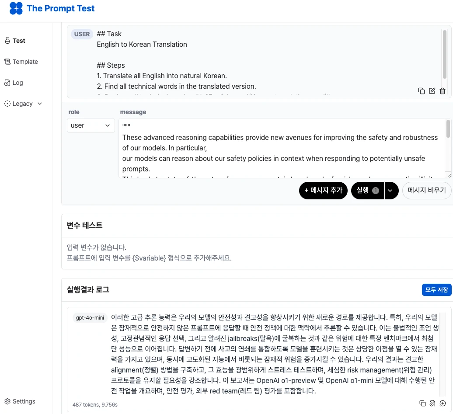Open the role dropdown set to user
The image size is (453, 414).
(x=91, y=125)
